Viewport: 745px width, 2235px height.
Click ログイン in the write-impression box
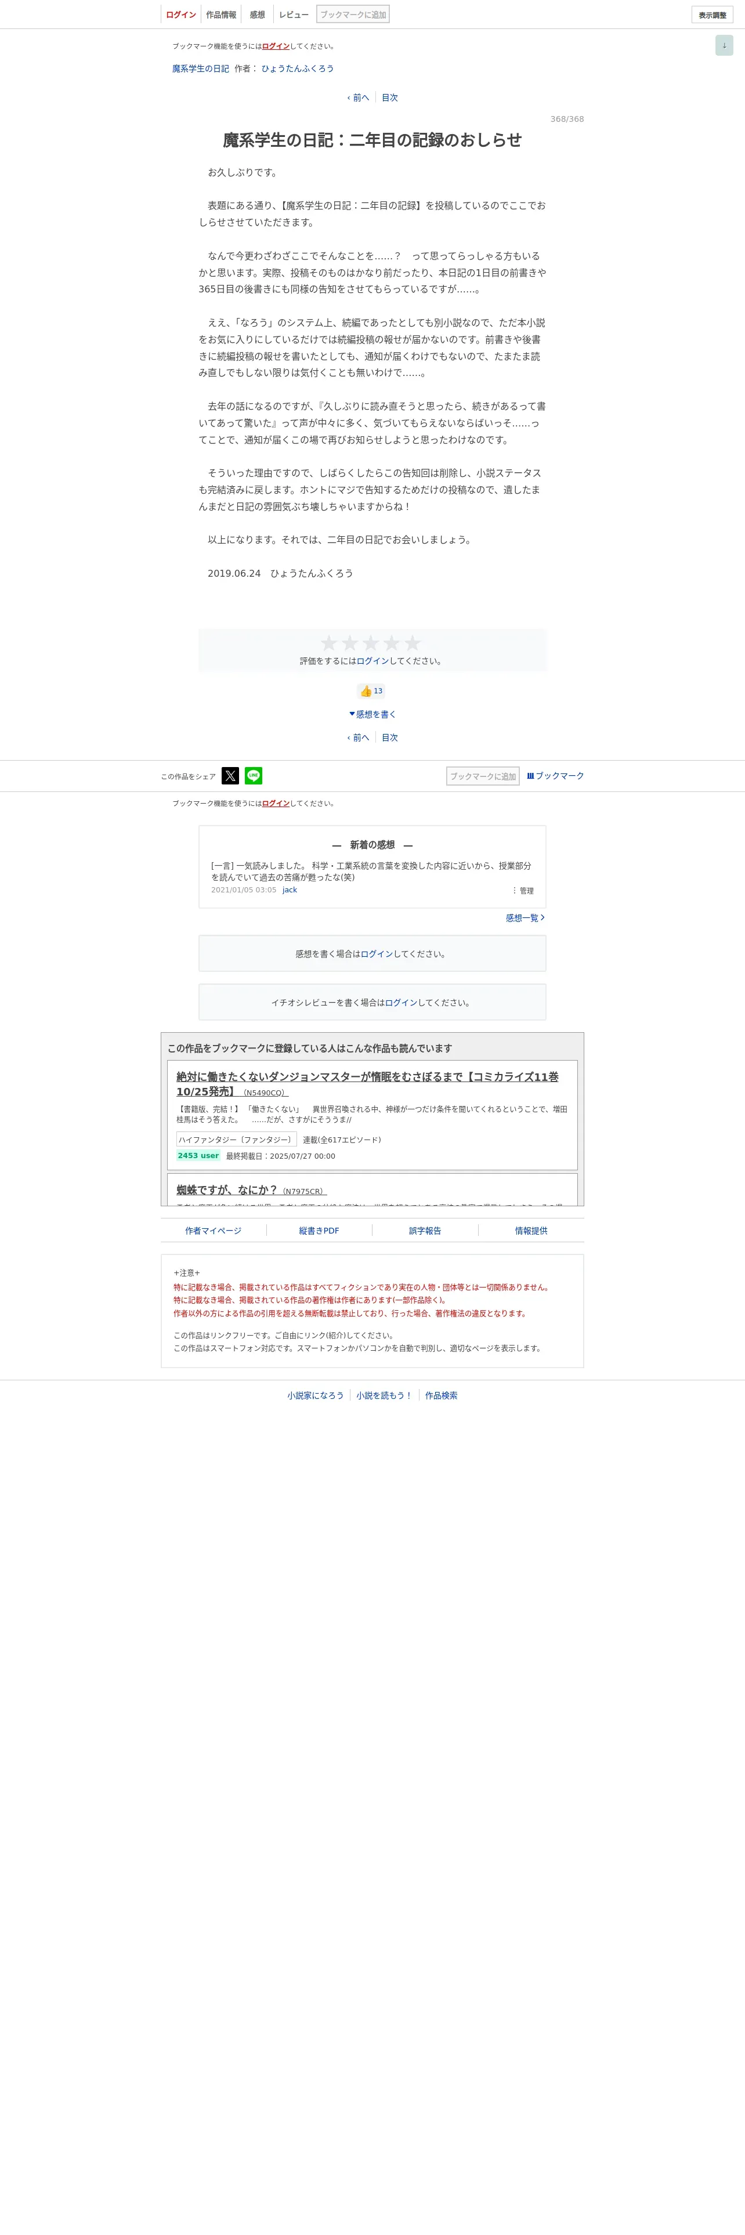pyautogui.click(x=377, y=953)
